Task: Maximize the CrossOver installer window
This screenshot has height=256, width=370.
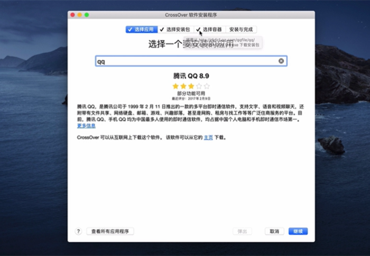Action: (87, 15)
